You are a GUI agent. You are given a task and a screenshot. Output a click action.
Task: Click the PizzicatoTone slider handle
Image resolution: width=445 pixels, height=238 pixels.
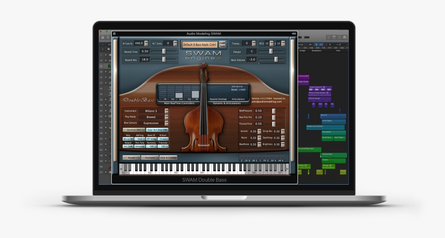[274, 124]
